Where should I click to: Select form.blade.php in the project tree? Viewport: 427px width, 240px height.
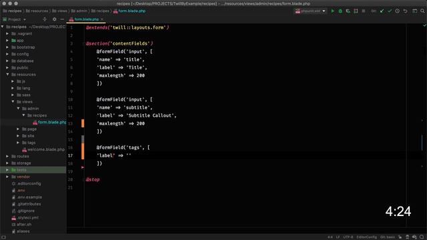pos(49,122)
